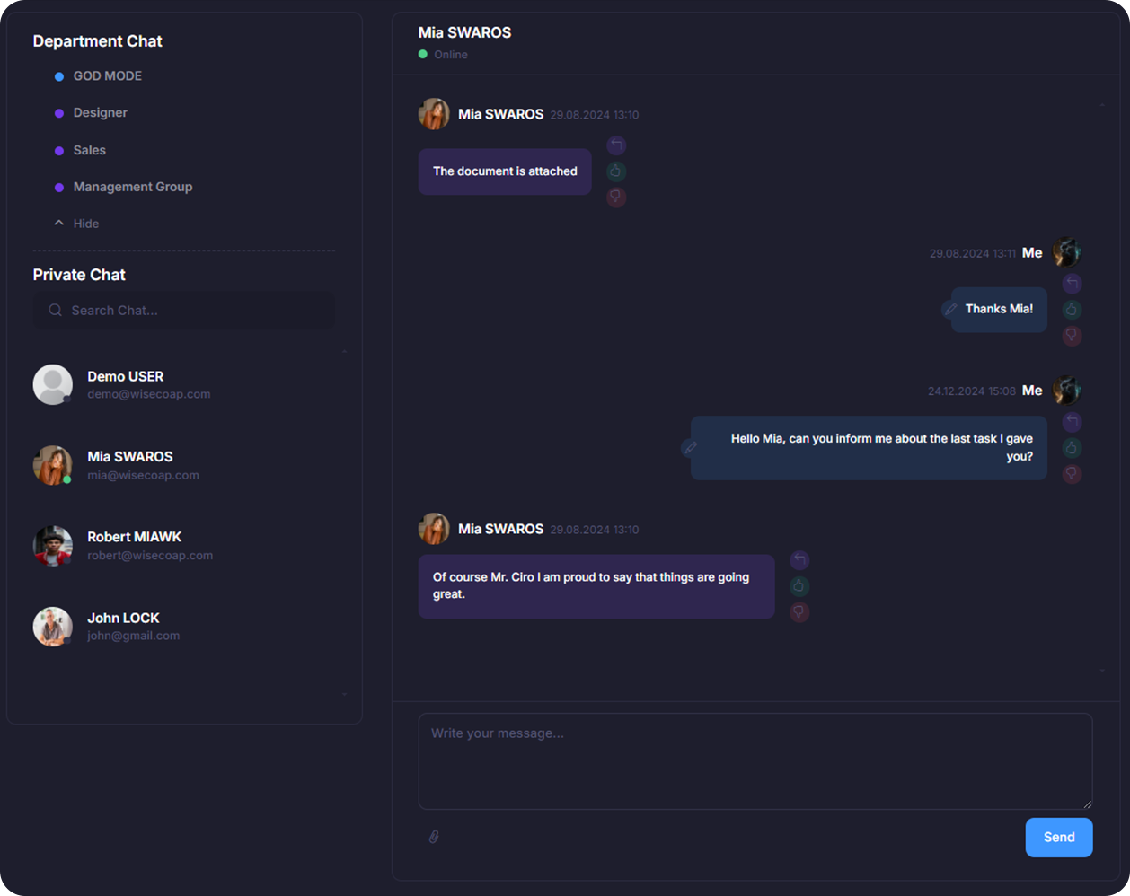Edit the "Thanks Mia!" message
Screen dimensions: 1130x896
click(x=950, y=309)
